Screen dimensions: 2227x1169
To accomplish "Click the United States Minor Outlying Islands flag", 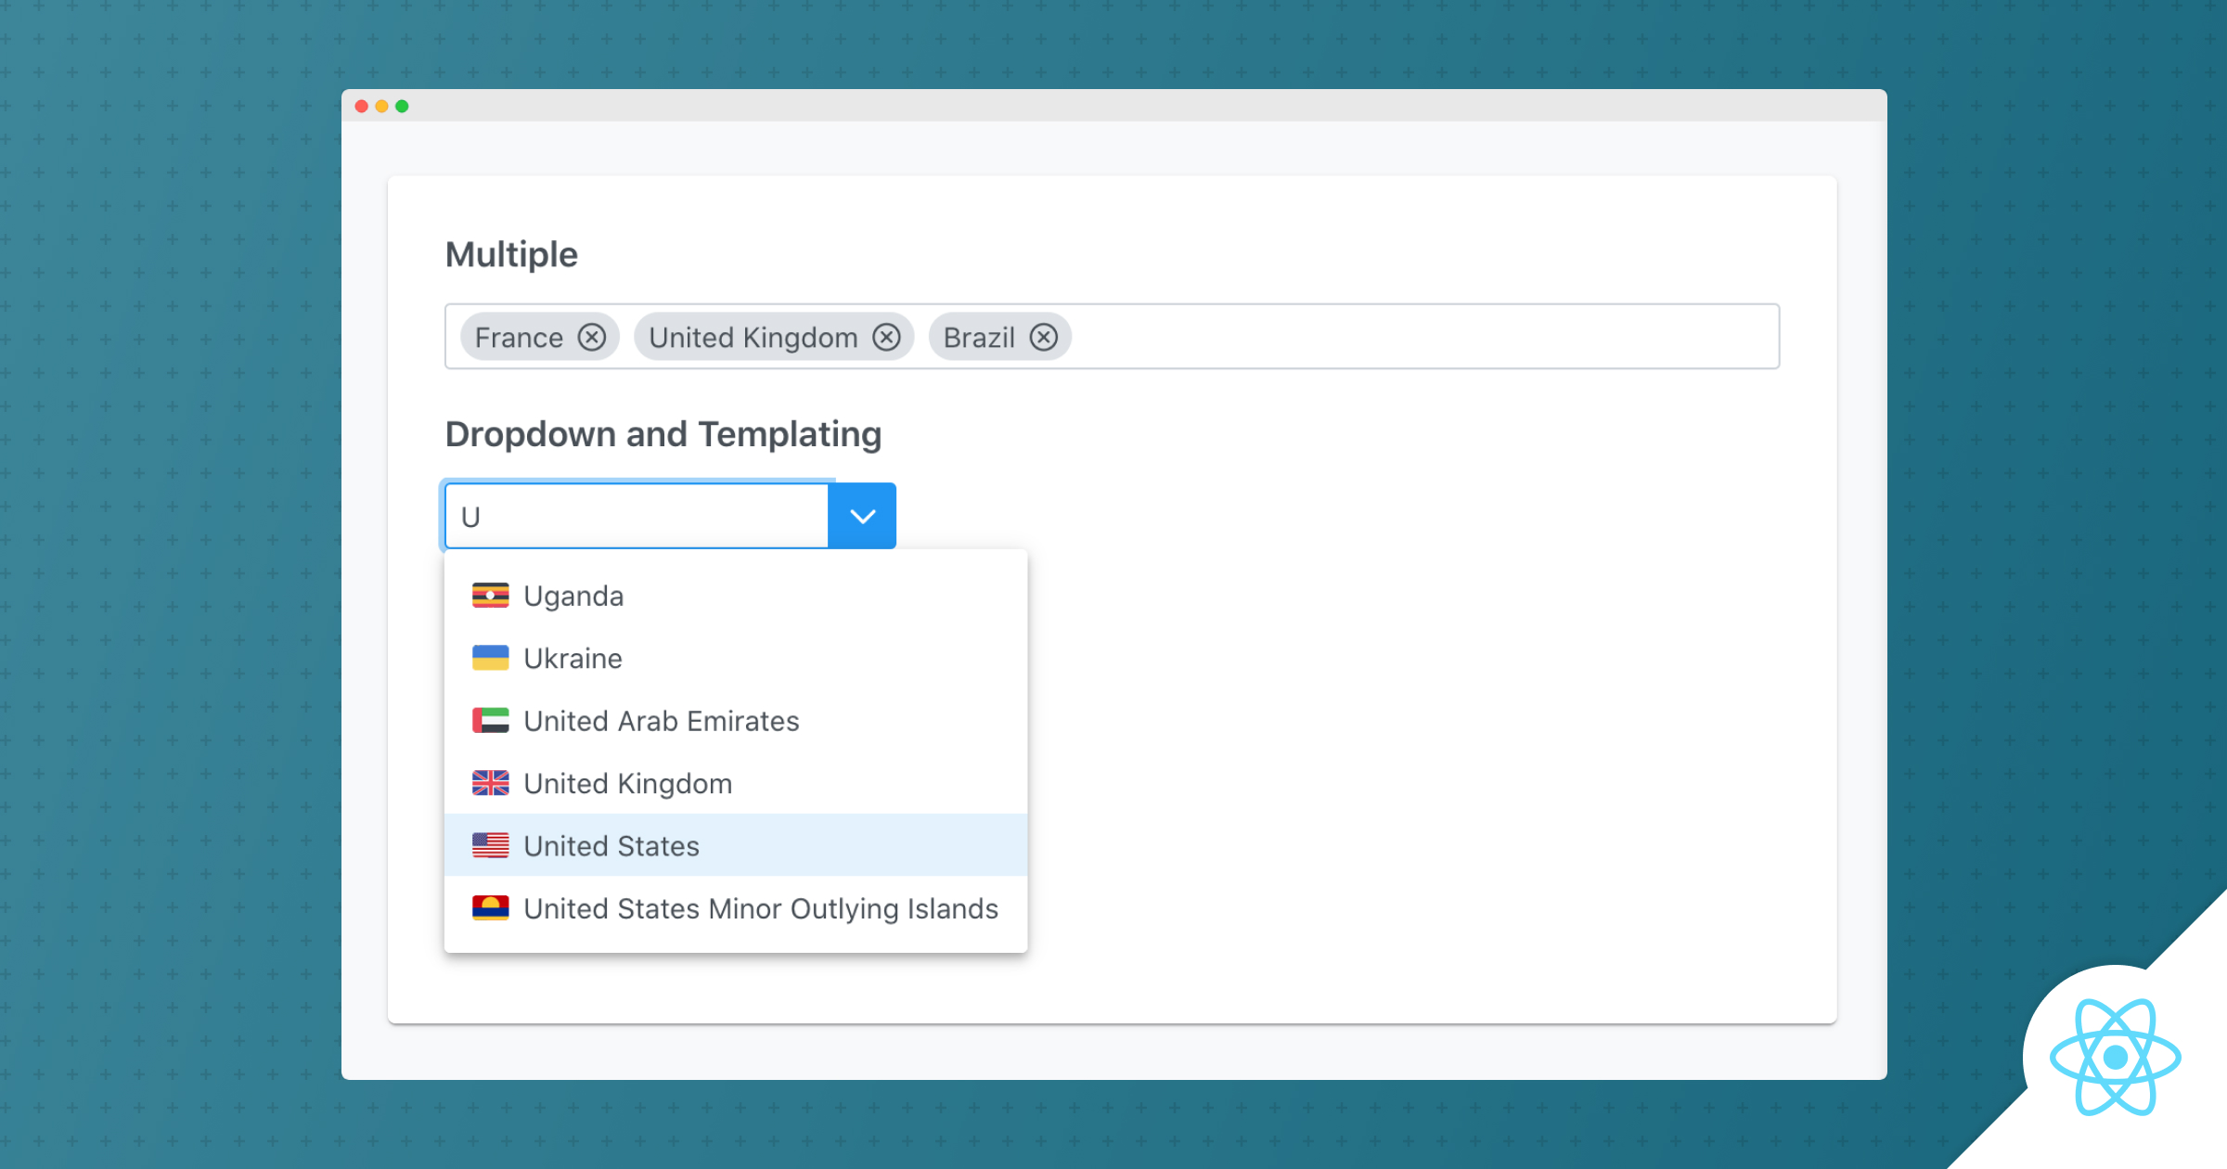I will coord(490,908).
